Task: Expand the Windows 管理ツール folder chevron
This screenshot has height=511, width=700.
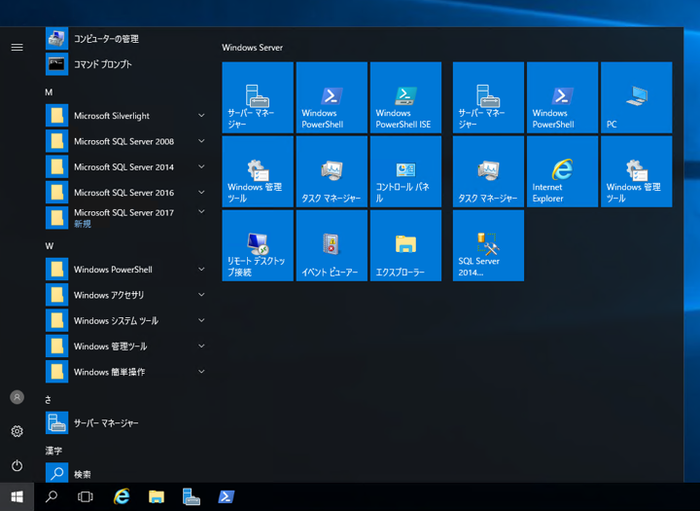Action: coord(201,346)
